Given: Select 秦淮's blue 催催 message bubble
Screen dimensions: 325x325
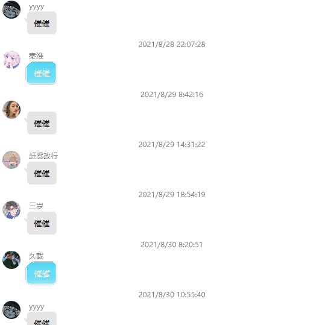Looking at the screenshot, I should click(x=41, y=73).
